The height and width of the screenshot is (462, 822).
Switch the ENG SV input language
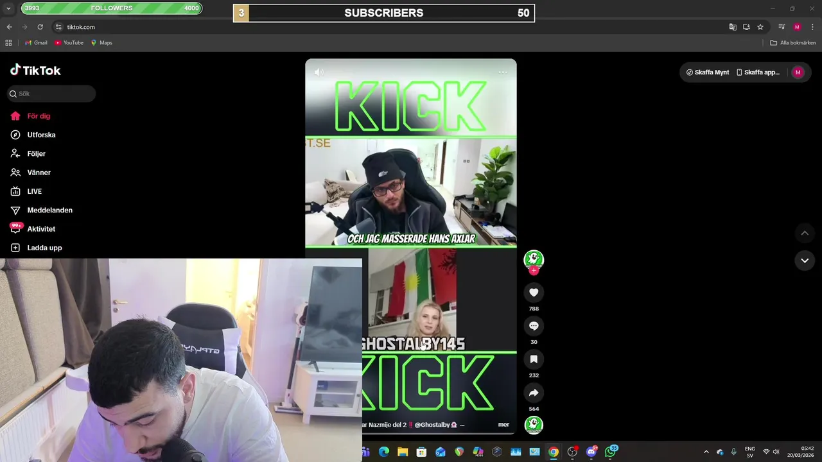pyautogui.click(x=749, y=452)
